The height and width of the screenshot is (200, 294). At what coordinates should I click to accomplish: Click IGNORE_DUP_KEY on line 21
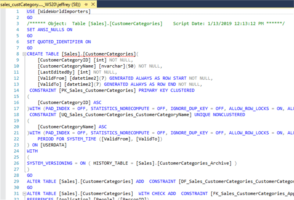pyautogui.click(x=189, y=133)
